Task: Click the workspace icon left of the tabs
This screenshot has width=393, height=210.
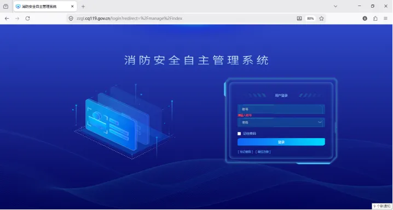Action: [6, 7]
